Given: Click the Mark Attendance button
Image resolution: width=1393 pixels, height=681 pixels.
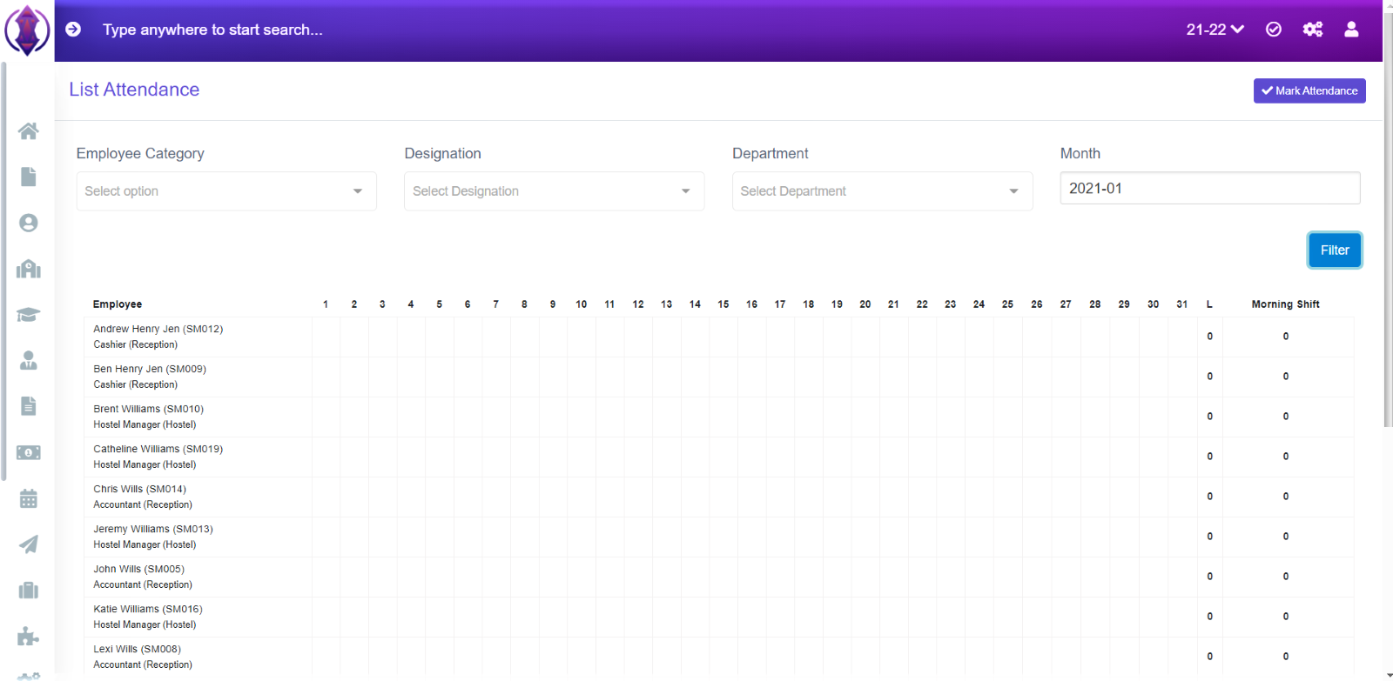Looking at the screenshot, I should (x=1309, y=90).
